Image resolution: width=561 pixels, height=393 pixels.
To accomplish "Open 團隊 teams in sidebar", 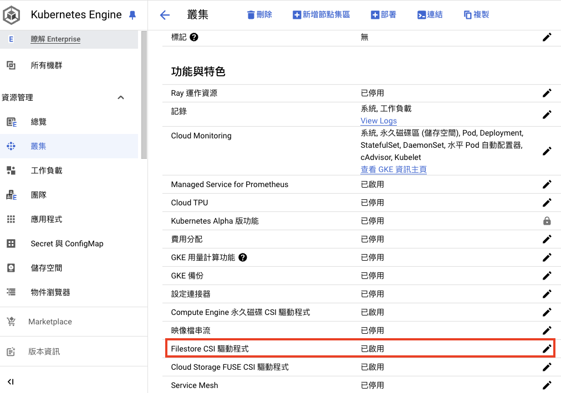I will pyautogui.click(x=39, y=195).
